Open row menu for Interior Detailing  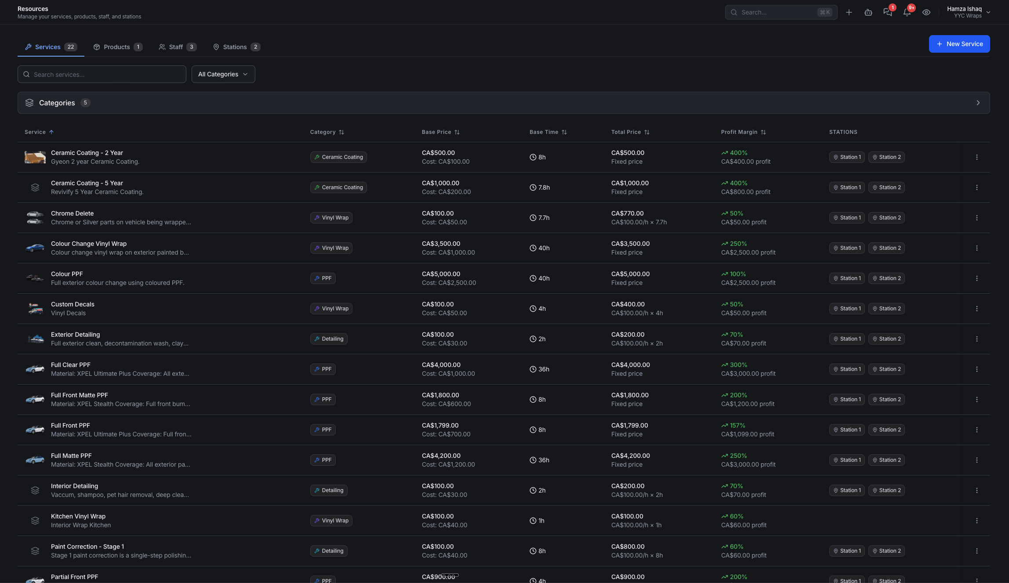coord(977,490)
